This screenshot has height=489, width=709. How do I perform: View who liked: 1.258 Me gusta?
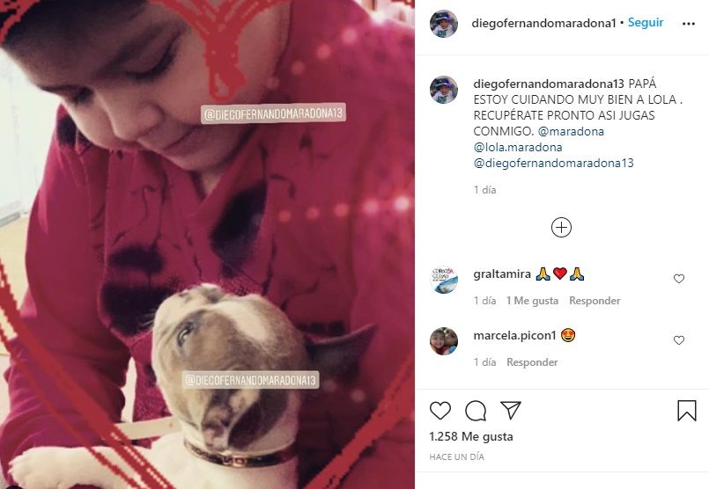point(470,436)
